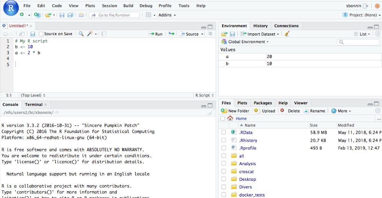Toggle the Source on Save checkbox
The image size is (382, 198).
41,34
